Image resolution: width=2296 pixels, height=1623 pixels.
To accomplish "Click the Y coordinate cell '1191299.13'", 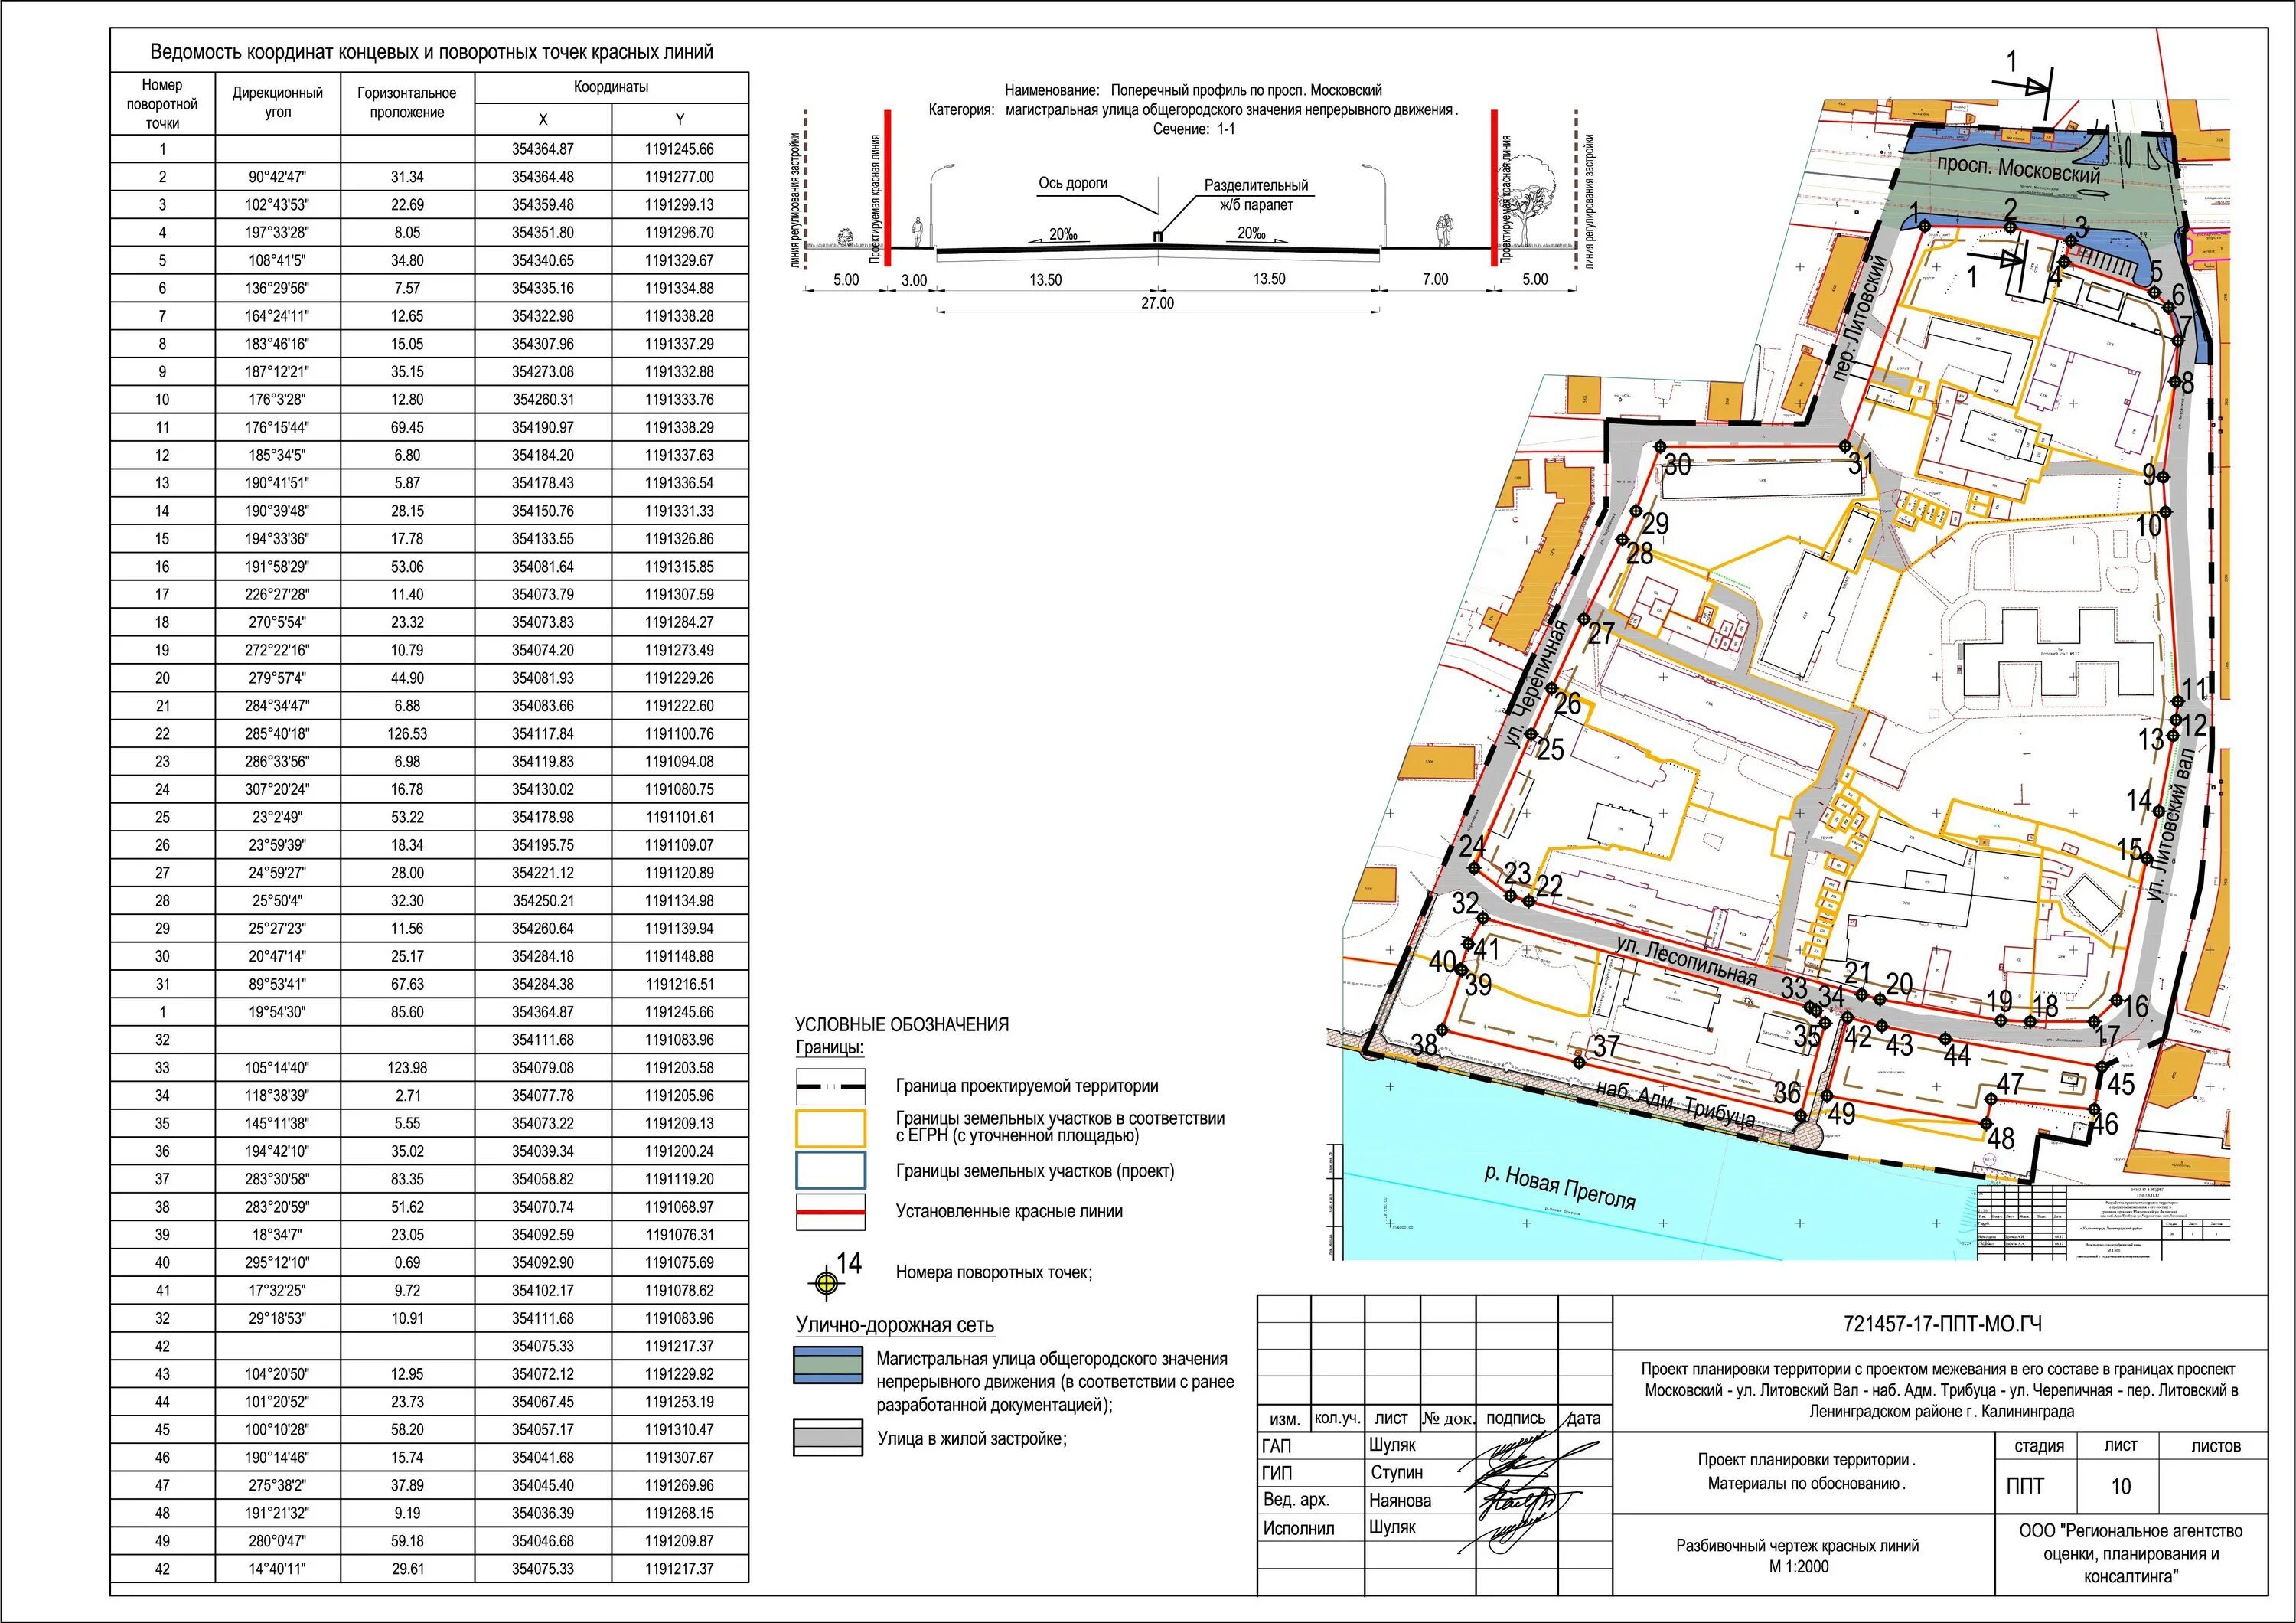I will click(x=680, y=204).
